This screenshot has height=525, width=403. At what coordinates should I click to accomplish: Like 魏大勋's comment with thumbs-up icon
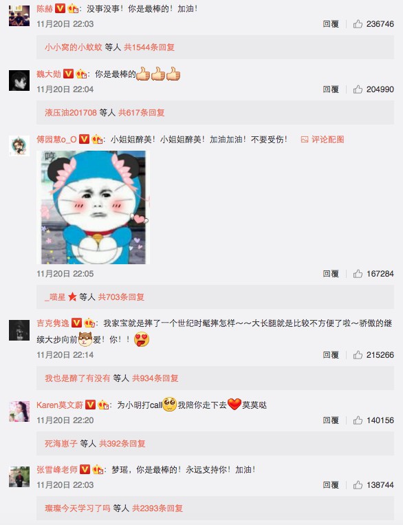coord(358,89)
